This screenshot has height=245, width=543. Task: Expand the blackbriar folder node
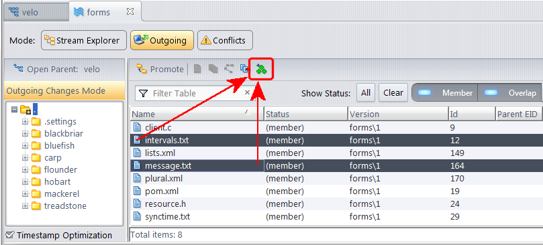pyautogui.click(x=26, y=134)
